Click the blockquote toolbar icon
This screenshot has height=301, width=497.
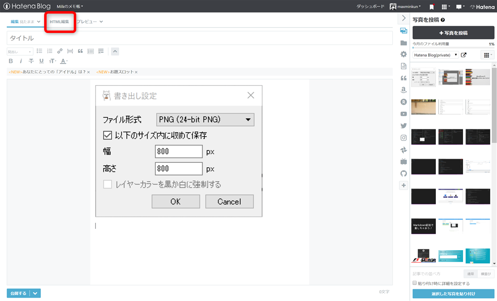coord(80,51)
